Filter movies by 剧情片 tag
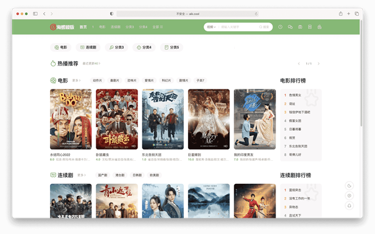375x234 pixels. point(183,81)
